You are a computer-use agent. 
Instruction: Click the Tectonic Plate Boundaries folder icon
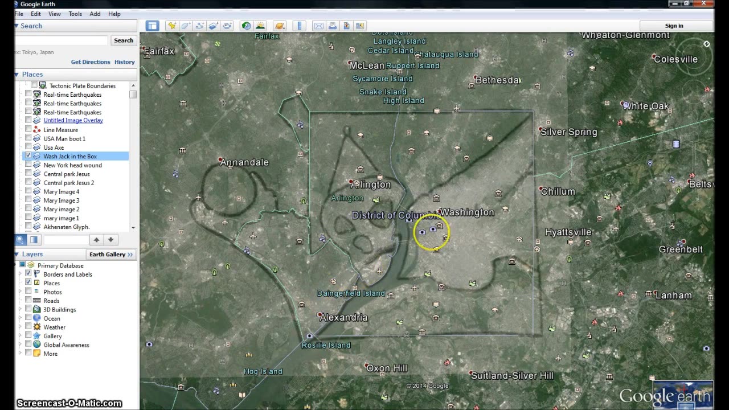click(43, 85)
